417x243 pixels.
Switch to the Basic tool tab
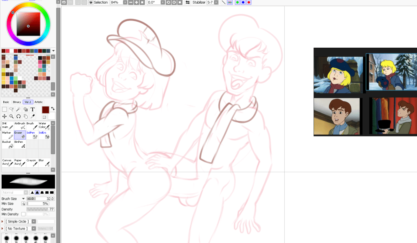click(6, 102)
